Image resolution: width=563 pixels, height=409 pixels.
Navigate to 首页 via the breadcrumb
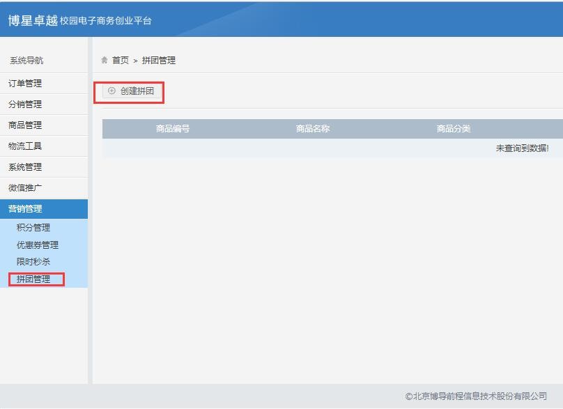121,61
